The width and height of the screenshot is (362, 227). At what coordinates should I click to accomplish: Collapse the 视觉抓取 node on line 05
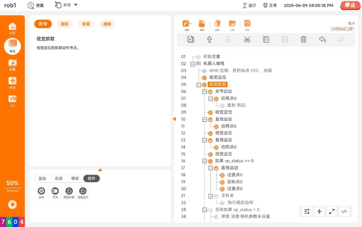click(199, 85)
